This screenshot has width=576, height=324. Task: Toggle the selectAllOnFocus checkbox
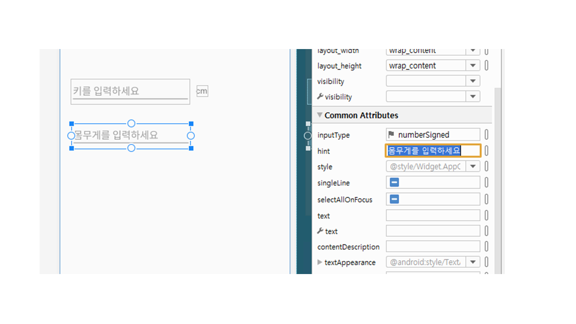coord(394,199)
